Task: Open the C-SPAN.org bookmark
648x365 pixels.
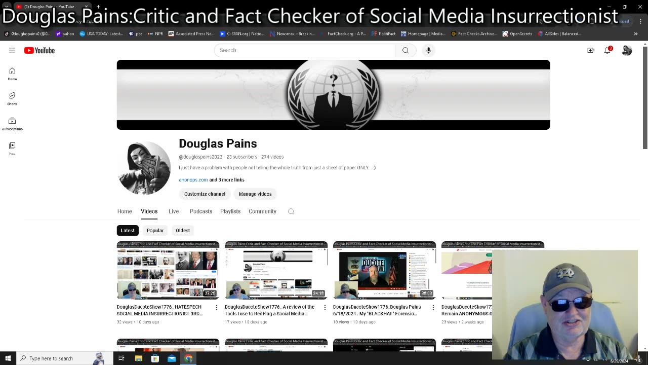Action: pyautogui.click(x=242, y=34)
